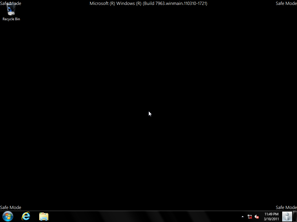Image resolution: width=297 pixels, height=222 pixels.
Task: Click the Safe Mode label above the clock
Action: tap(286, 207)
